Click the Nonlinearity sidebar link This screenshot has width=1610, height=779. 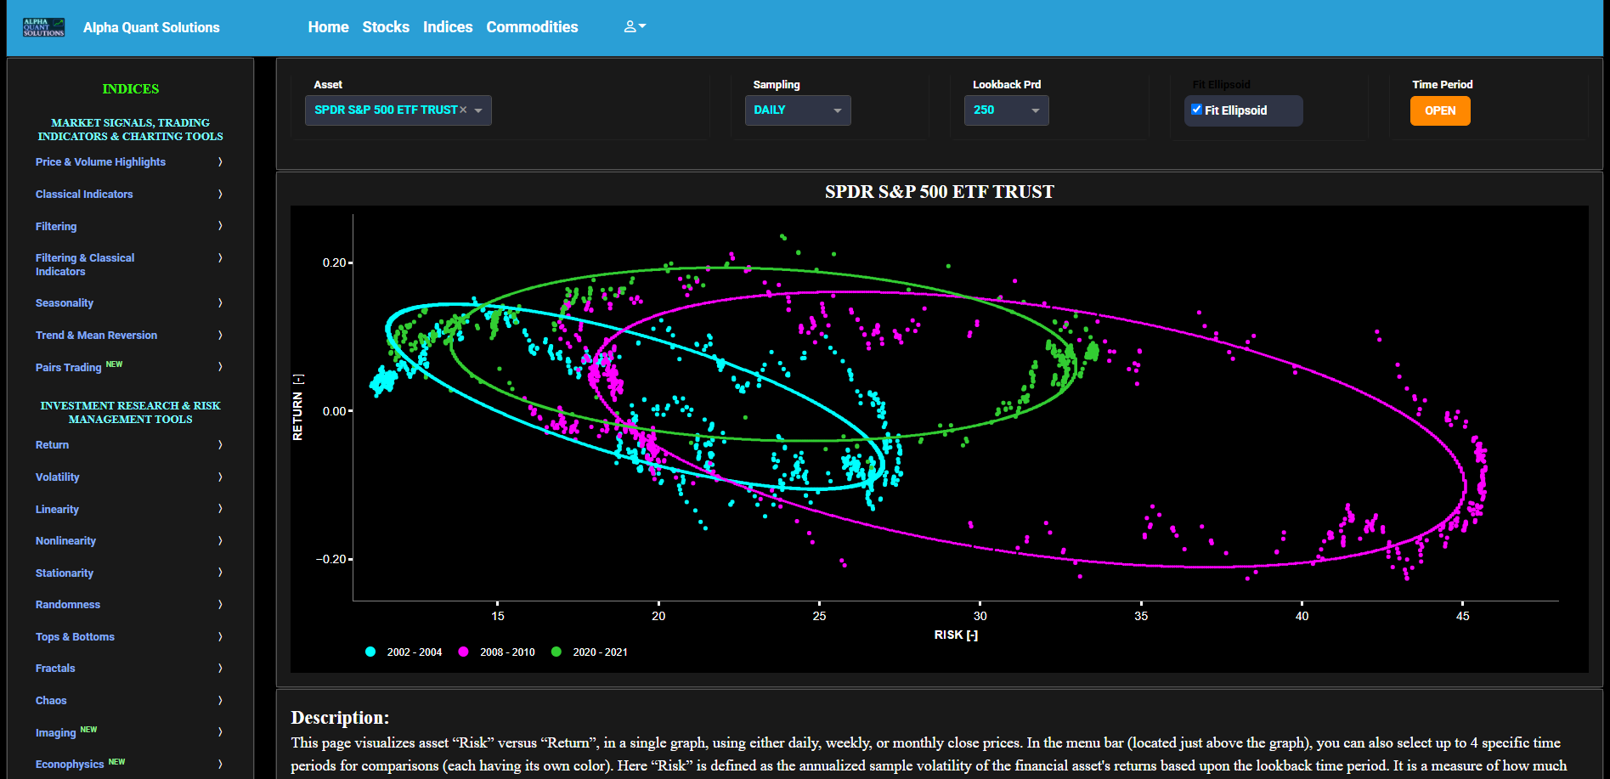(65, 541)
